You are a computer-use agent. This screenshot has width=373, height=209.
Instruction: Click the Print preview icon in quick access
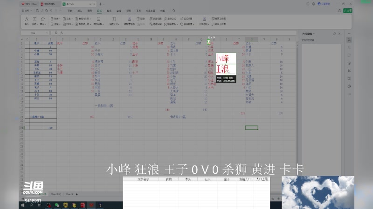tap(47, 11)
